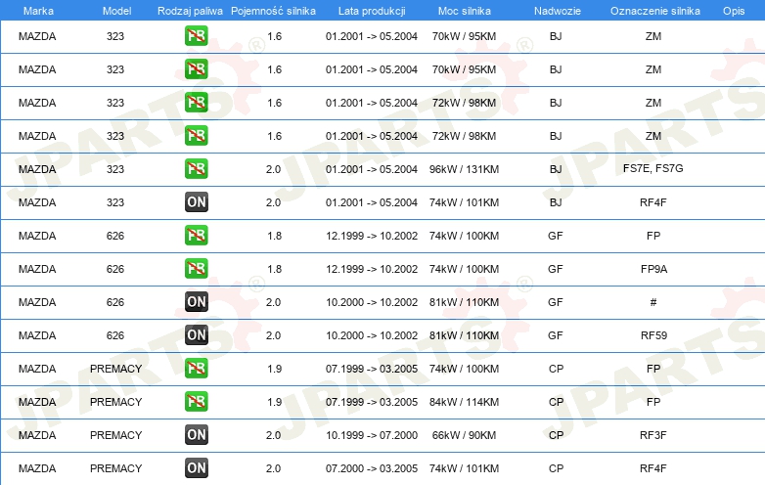
Task: Click the diesel ON icon in the # engine row
Action: pos(196,302)
